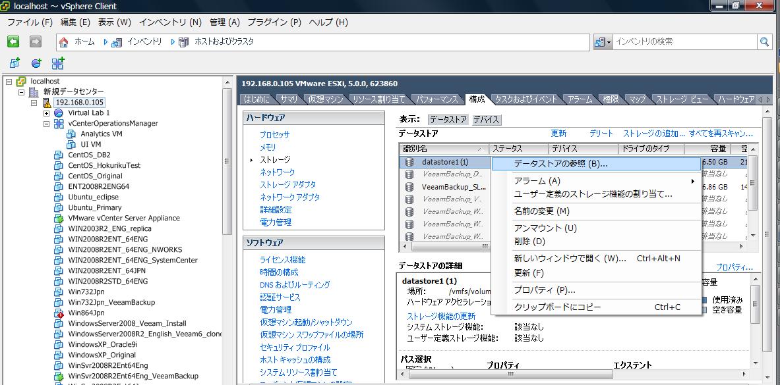Select the WIN2008R2ENT_64JPN tree item
The height and width of the screenshot is (385, 780).
(107, 270)
